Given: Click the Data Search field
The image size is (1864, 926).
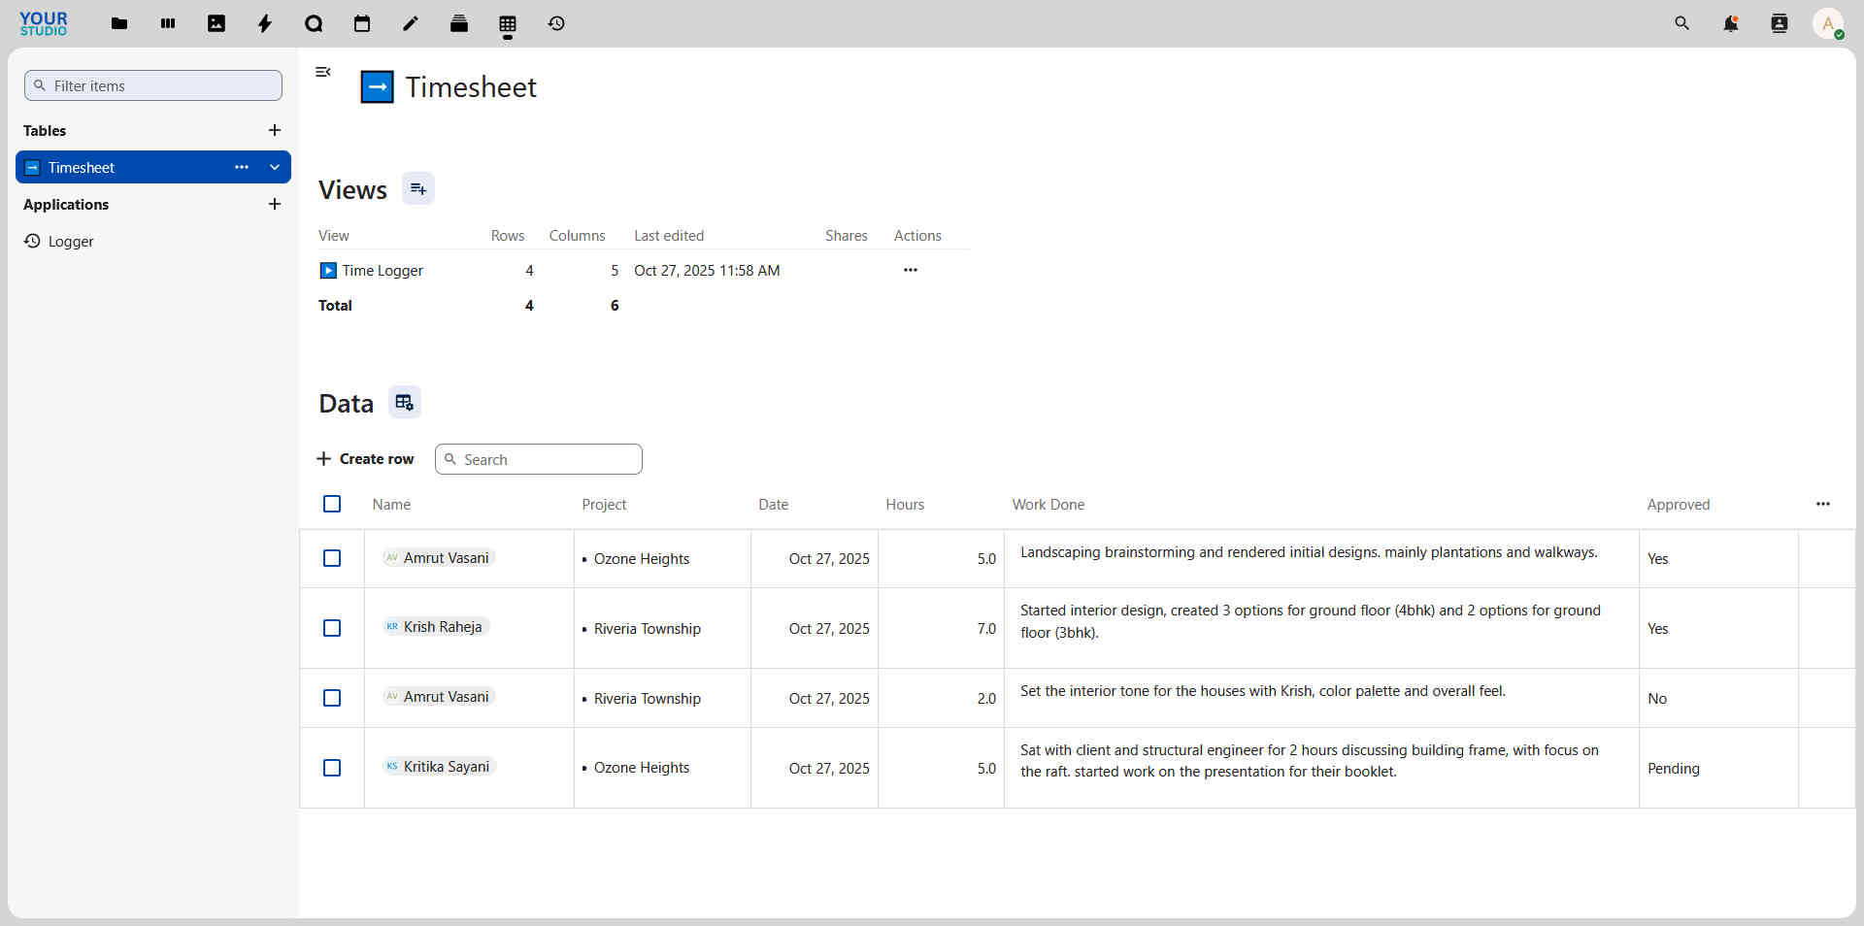Looking at the screenshot, I should coord(539,459).
